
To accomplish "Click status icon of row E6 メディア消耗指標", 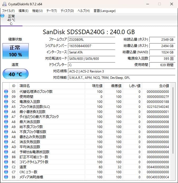I will coord(6,177).
